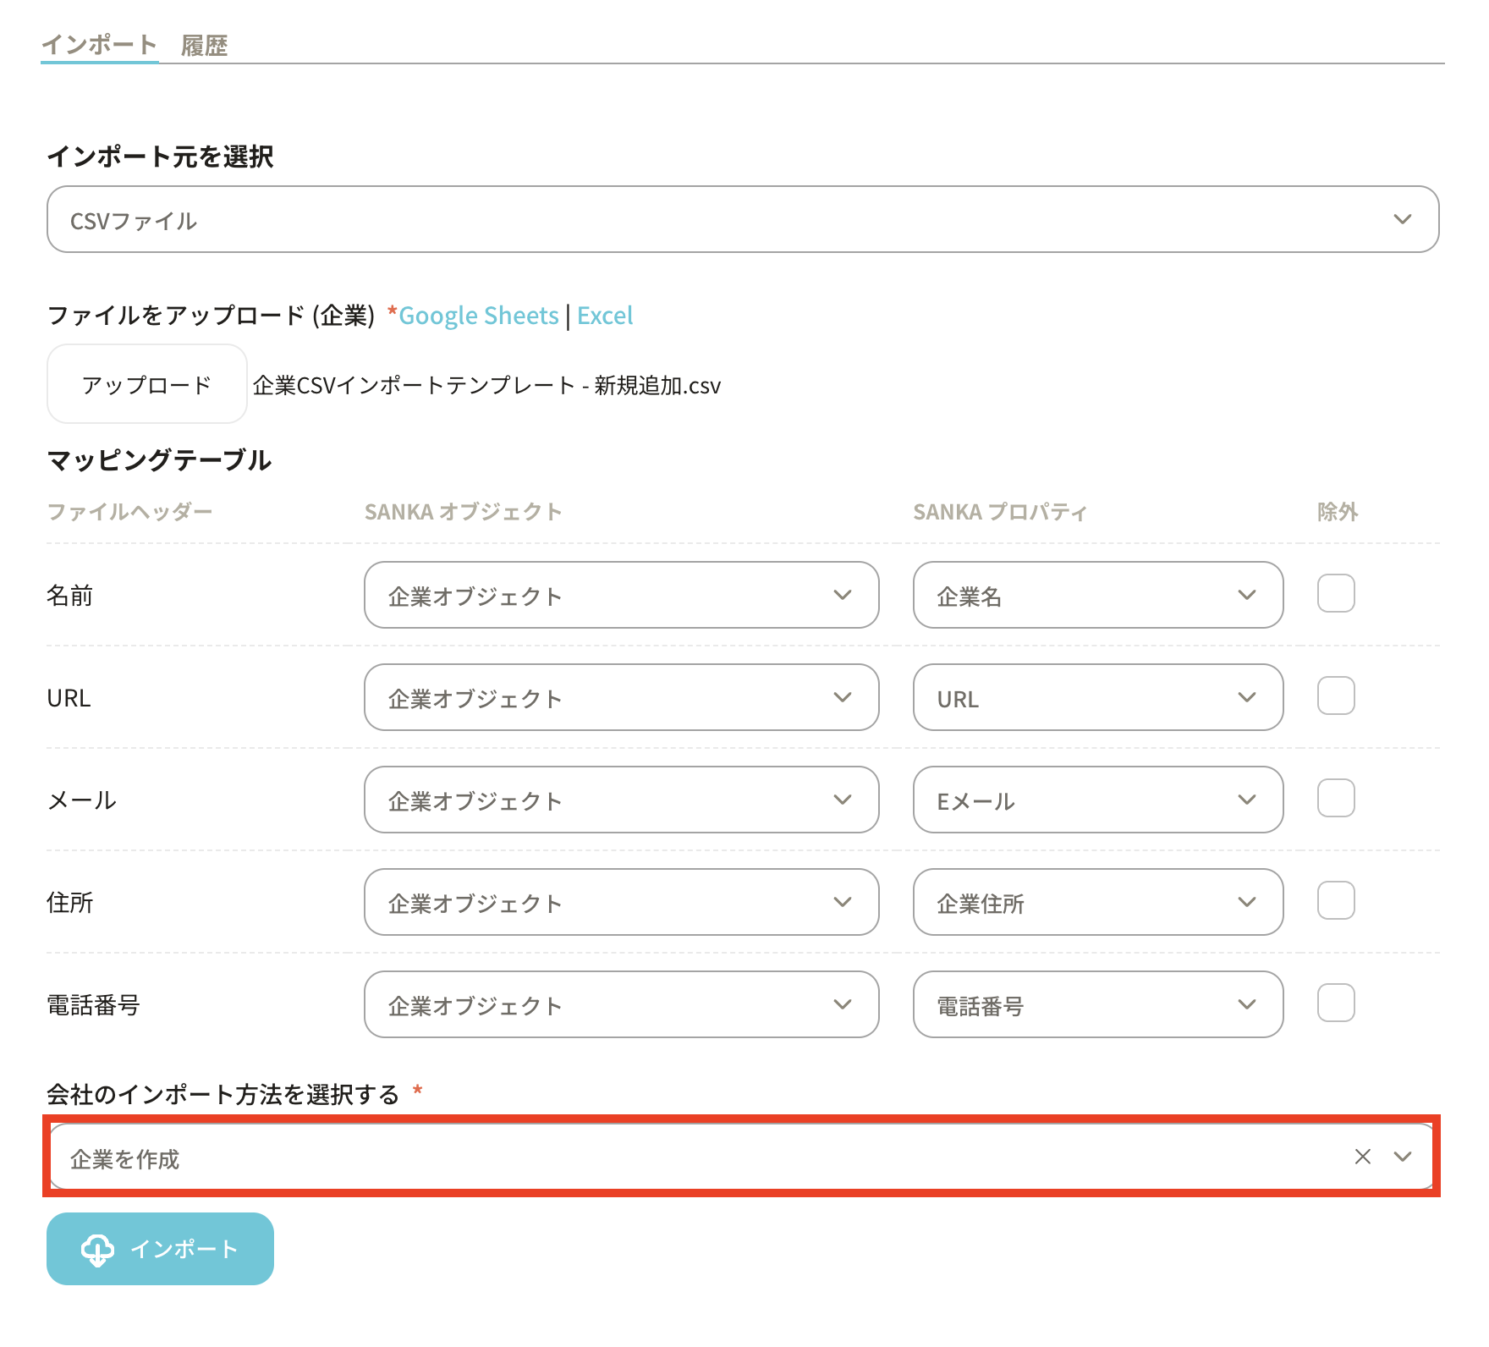The image size is (1489, 1347).
Task: Enable exclude checkbox for メール row
Action: pos(1336,799)
